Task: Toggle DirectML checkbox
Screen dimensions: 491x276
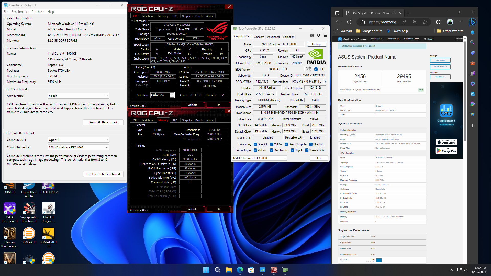Action: (311, 144)
